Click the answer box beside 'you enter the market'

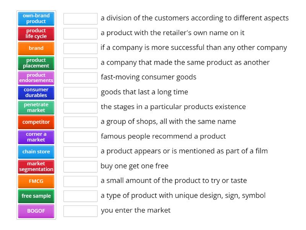coord(80,210)
